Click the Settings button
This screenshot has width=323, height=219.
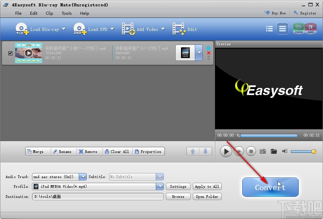[178, 186]
